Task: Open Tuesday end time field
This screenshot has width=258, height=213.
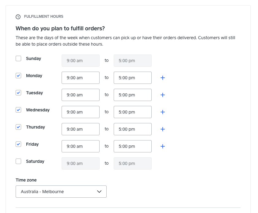Action: tap(133, 95)
